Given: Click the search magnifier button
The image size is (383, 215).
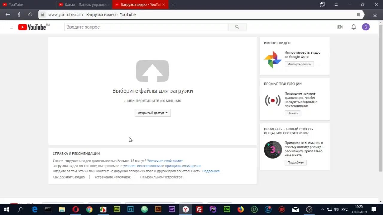Looking at the screenshot, I should click(237, 27).
